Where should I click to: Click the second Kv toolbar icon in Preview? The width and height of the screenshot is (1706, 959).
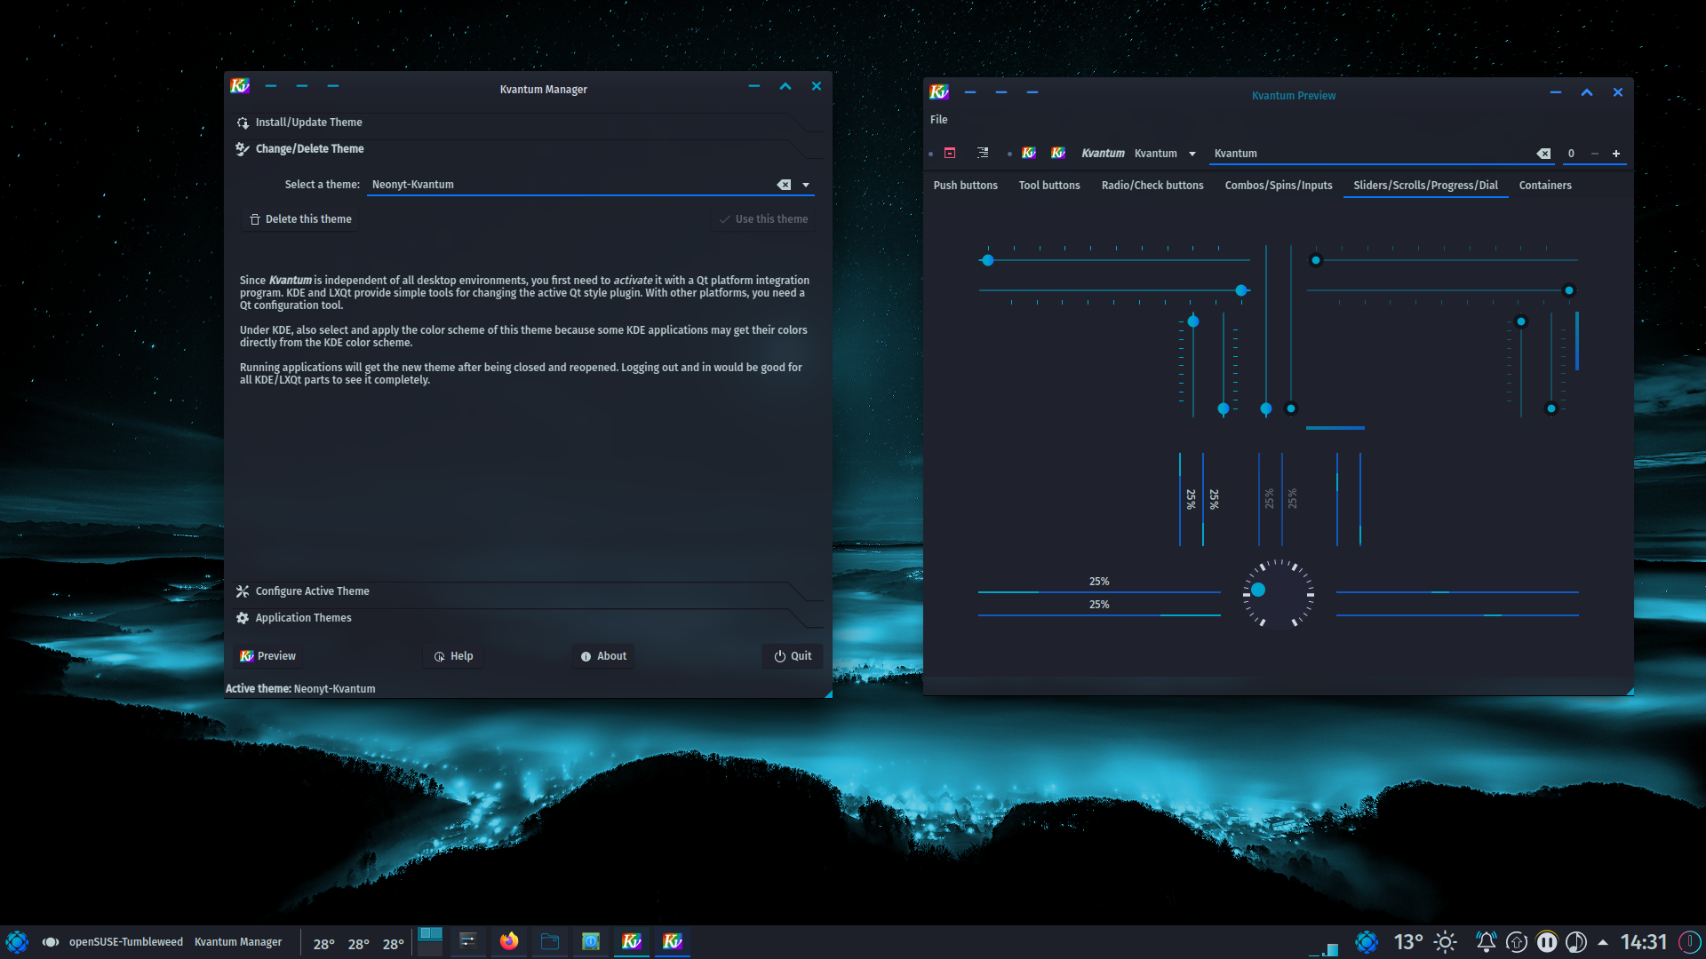coord(1058,153)
